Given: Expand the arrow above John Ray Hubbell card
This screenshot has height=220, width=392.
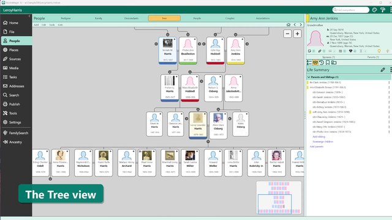Looking at the screenshot, I should [x=215, y=35].
